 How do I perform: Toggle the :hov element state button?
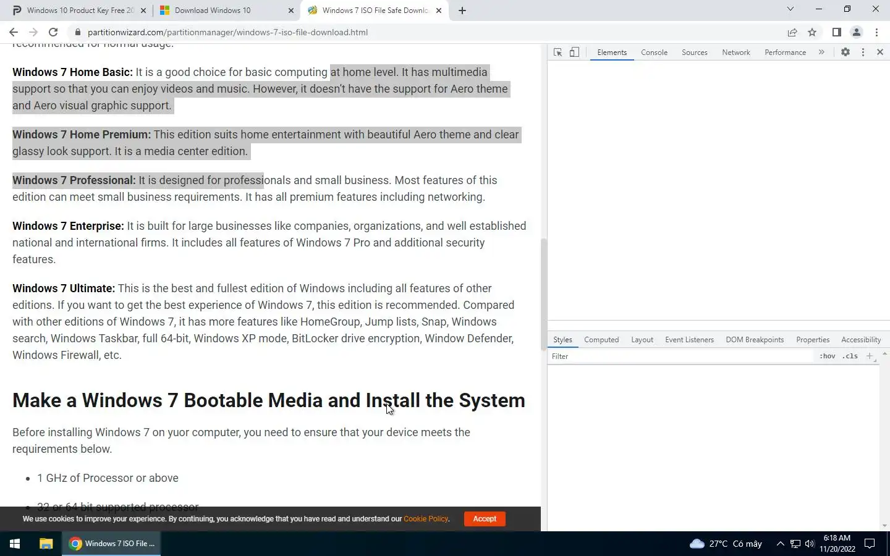tap(827, 356)
